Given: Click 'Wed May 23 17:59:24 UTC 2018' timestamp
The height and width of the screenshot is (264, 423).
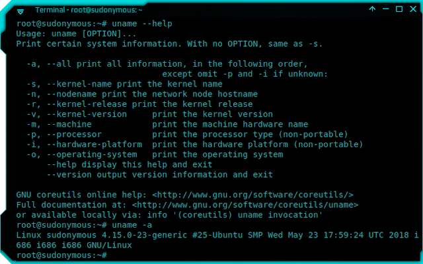Looking at the screenshot, I should [x=338, y=235].
